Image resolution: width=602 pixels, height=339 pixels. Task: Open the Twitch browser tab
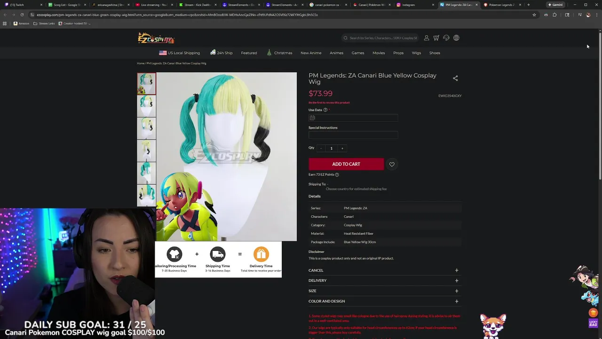click(23, 5)
